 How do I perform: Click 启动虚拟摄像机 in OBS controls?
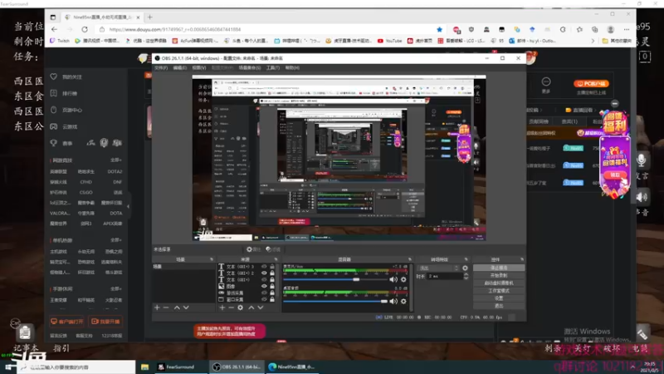pos(499,283)
